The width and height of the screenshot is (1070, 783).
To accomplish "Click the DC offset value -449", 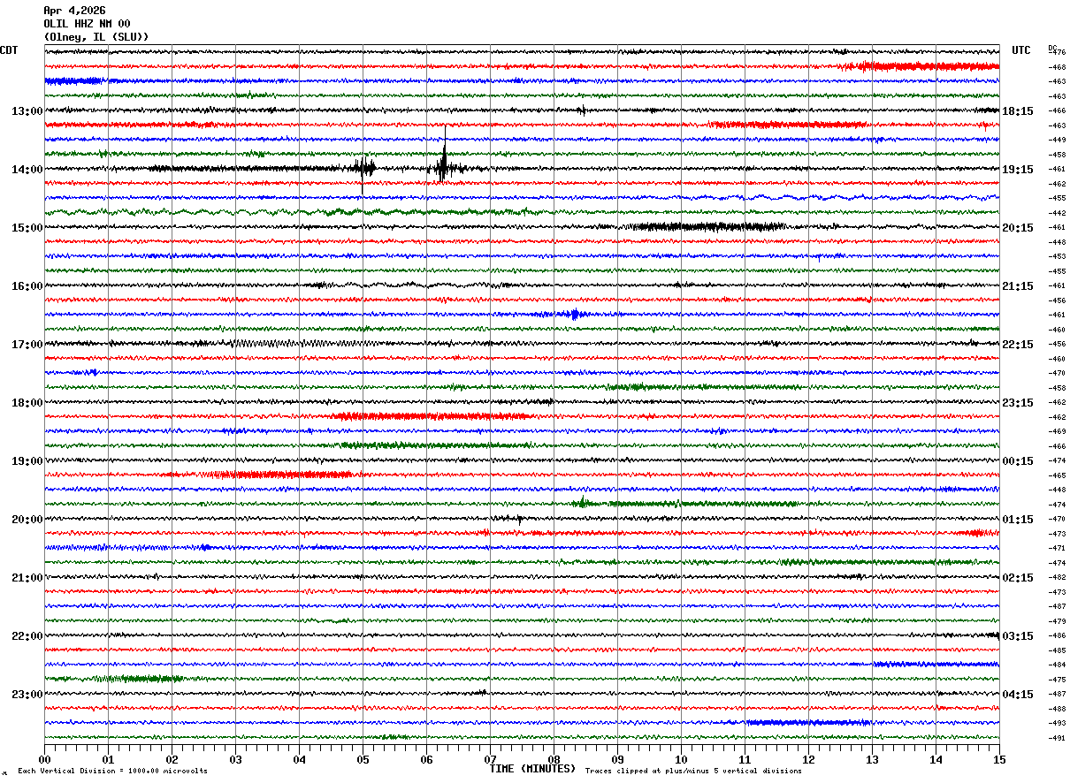I will click(1057, 140).
